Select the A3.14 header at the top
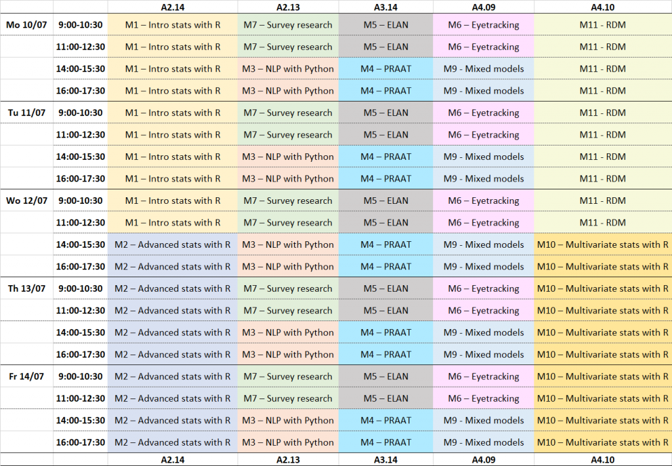This screenshot has height=466, width=672. pos(386,7)
